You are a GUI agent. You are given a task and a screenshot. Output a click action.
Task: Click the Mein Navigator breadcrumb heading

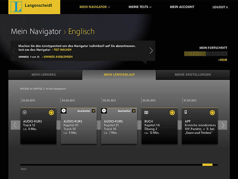tap(36, 32)
